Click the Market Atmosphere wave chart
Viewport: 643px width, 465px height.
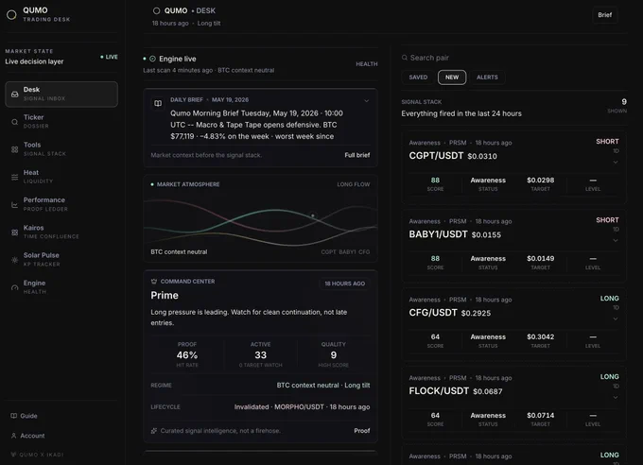click(260, 221)
